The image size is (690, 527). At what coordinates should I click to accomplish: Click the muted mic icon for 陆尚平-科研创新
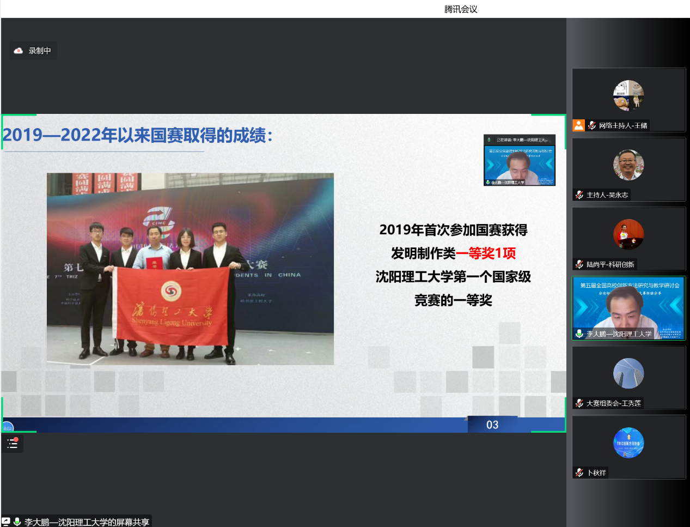pos(579,264)
